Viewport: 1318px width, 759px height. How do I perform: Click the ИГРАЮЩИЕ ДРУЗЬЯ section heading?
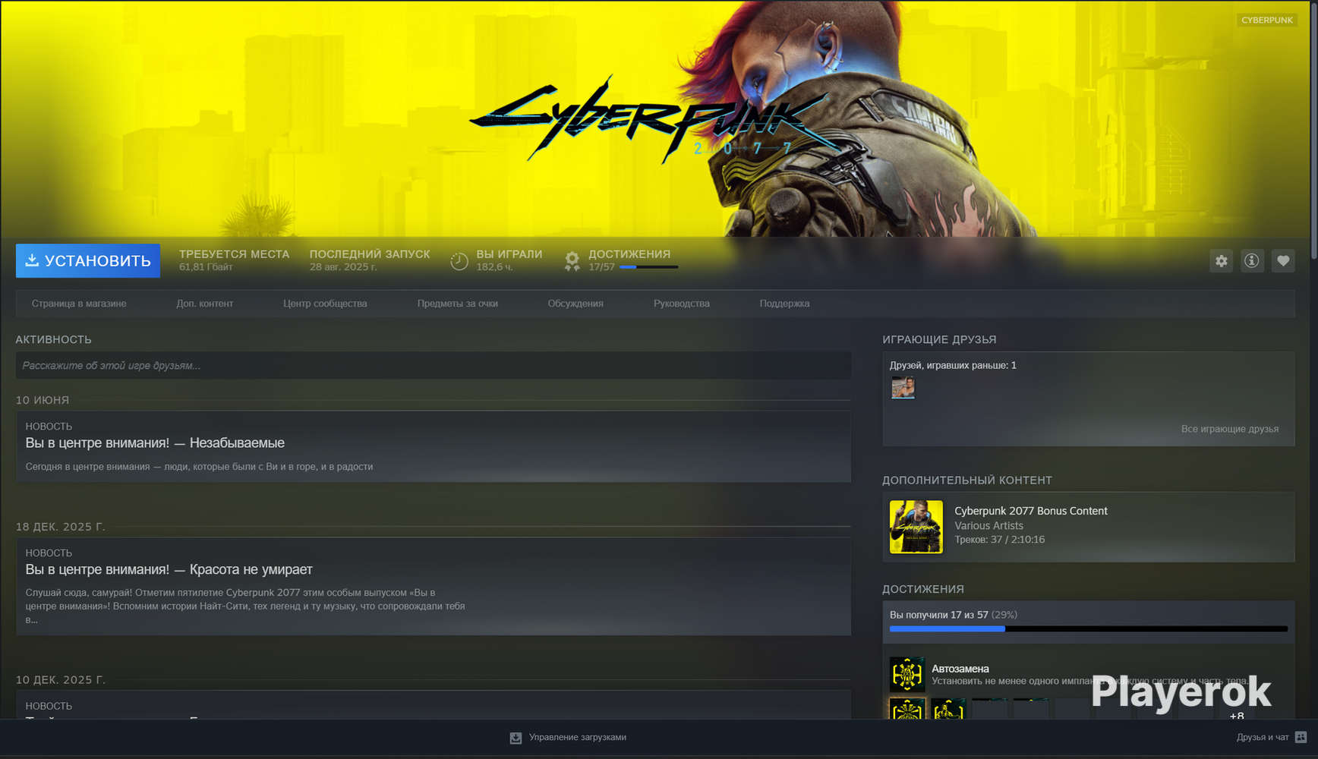[939, 339]
